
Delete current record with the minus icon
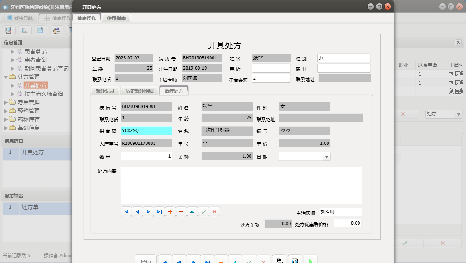pyautogui.click(x=181, y=211)
